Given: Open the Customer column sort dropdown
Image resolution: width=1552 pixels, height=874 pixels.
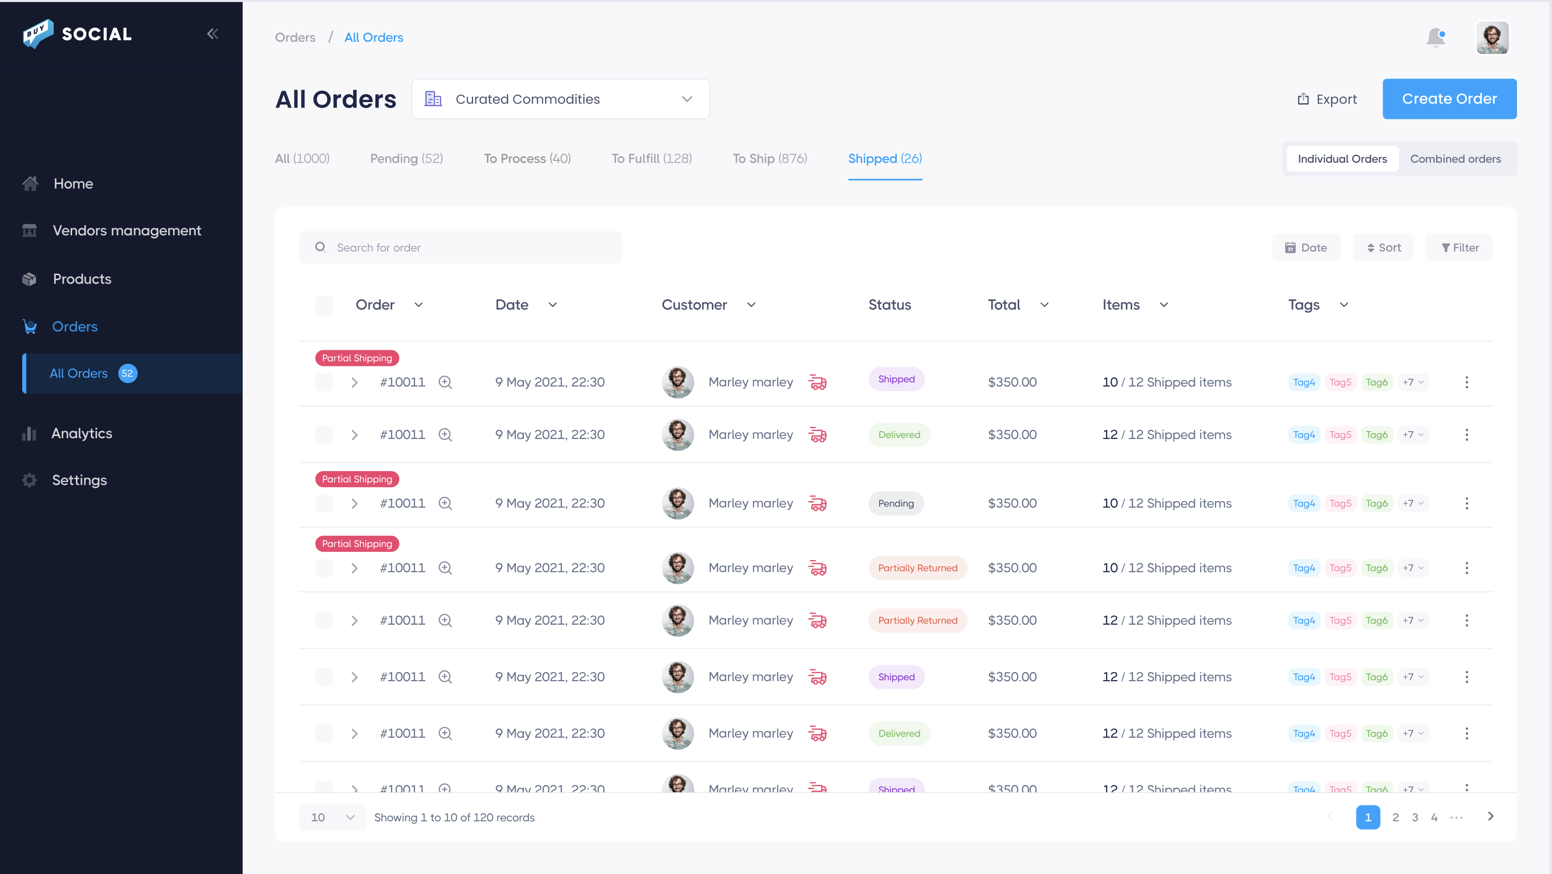Looking at the screenshot, I should [751, 305].
